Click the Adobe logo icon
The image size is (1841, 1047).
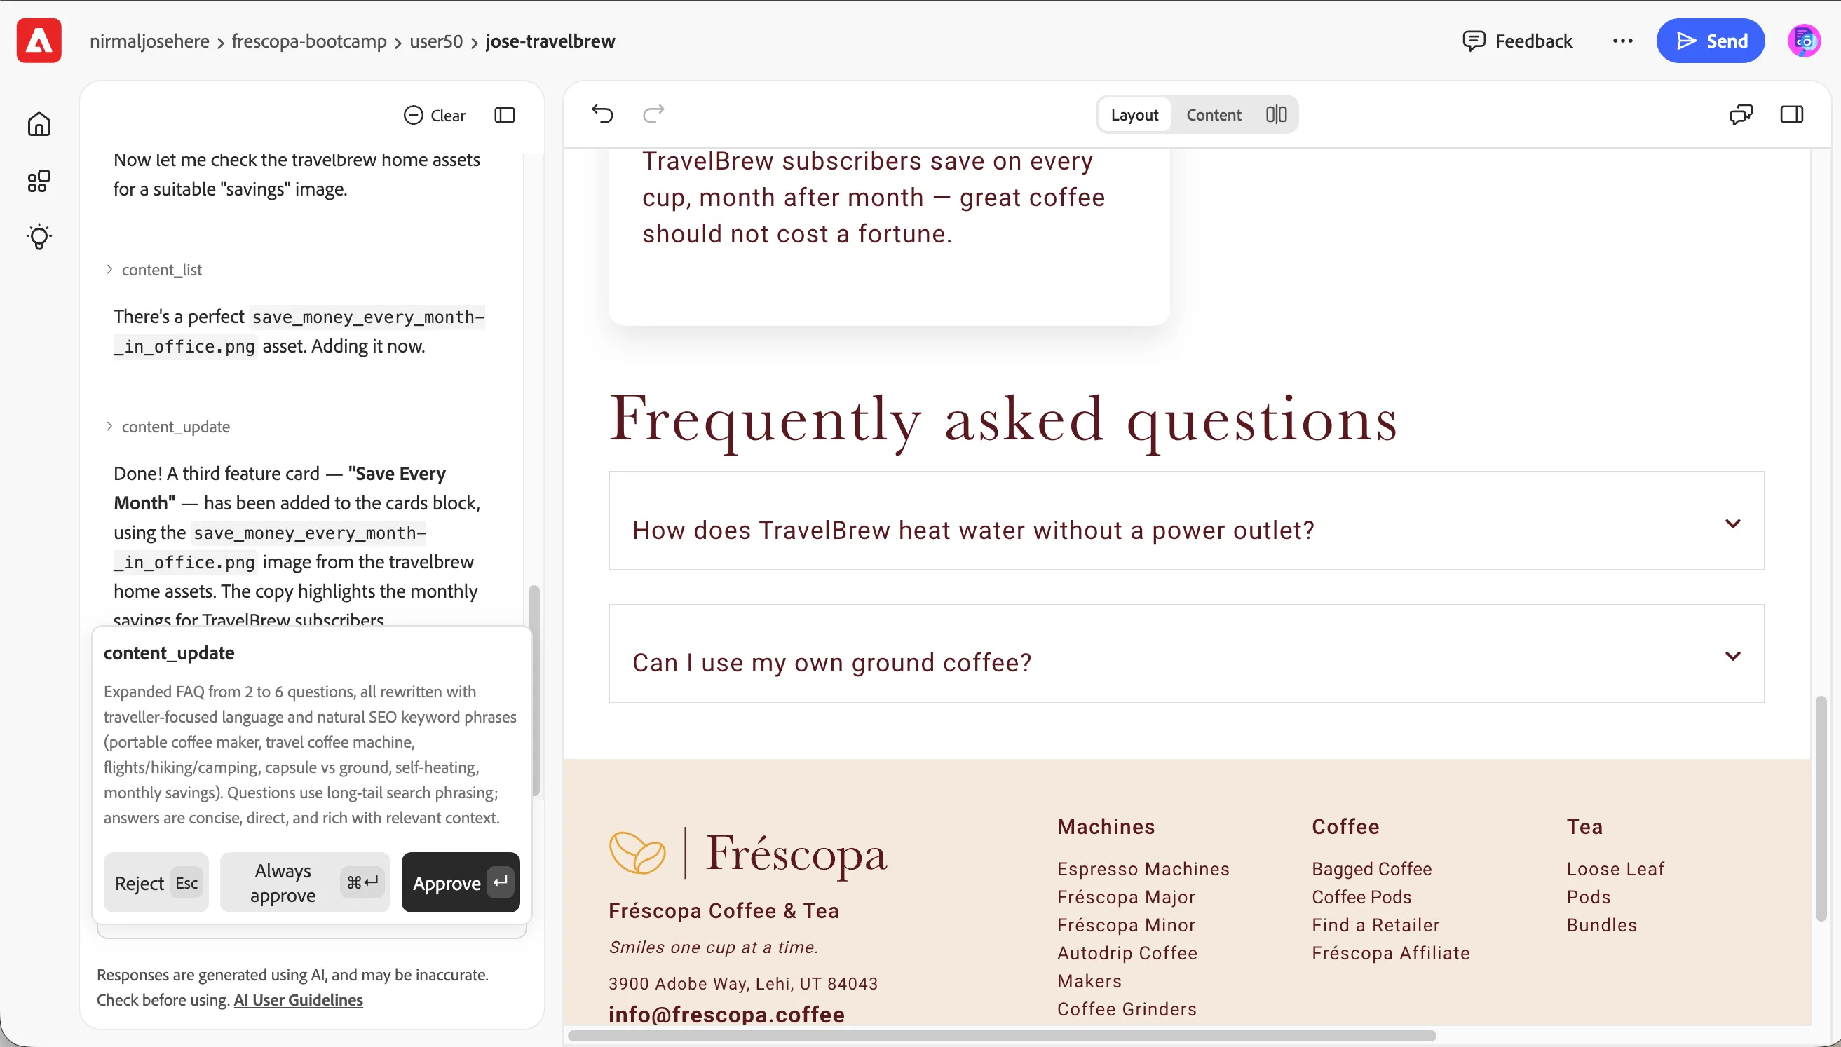tap(39, 41)
